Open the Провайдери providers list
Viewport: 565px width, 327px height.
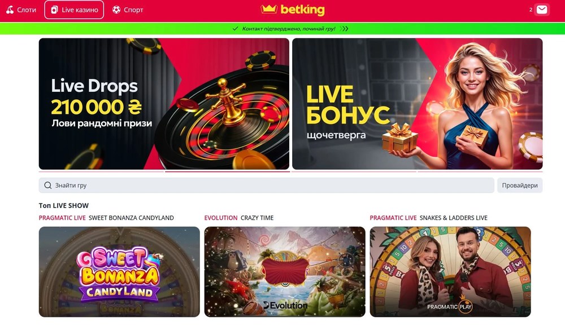tap(520, 185)
